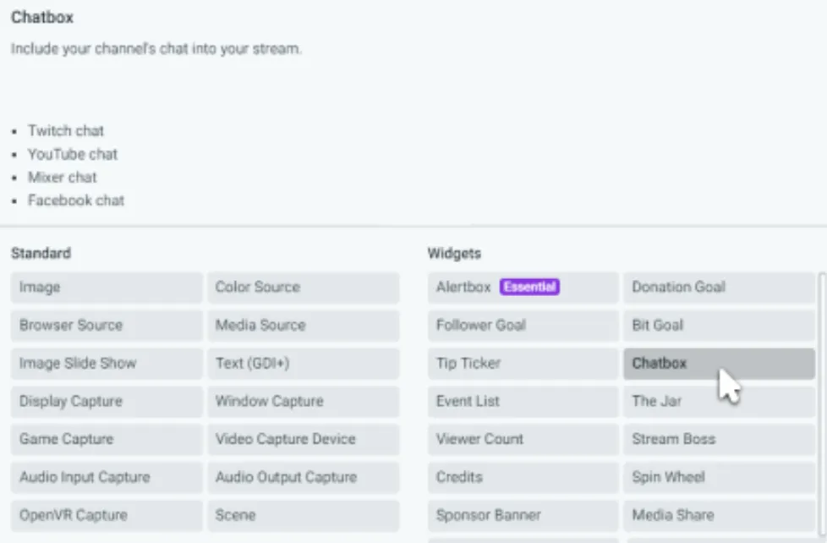Select the Image source
This screenshot has width=827, height=543.
[x=107, y=288]
